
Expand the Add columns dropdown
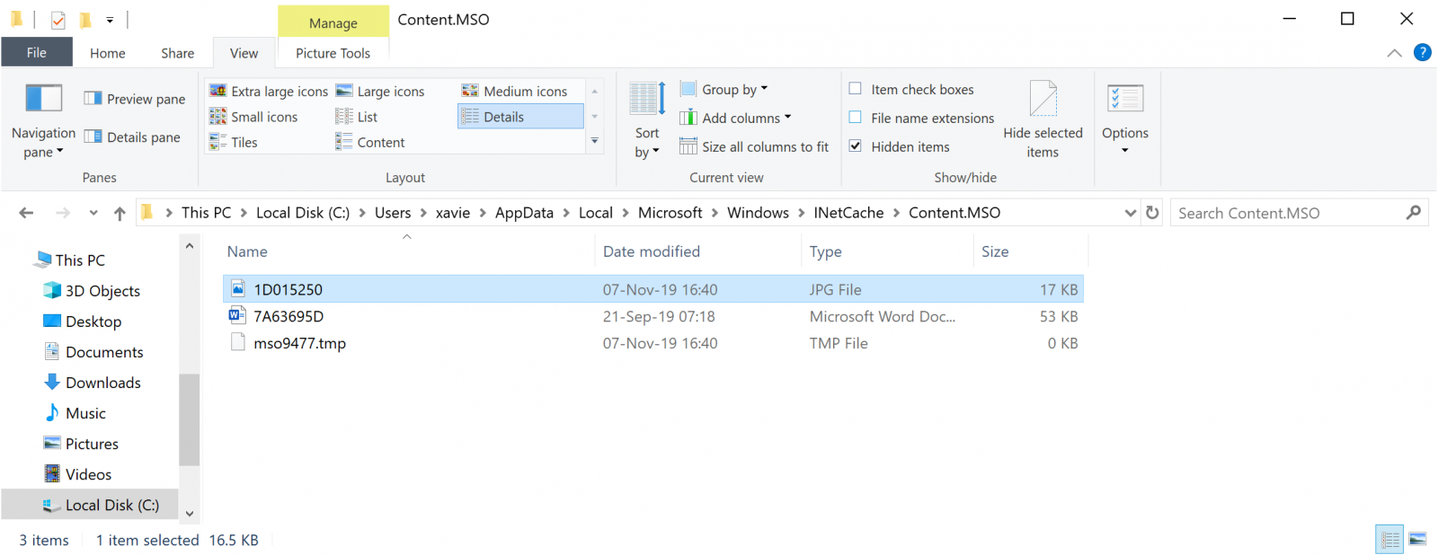pyautogui.click(x=736, y=119)
